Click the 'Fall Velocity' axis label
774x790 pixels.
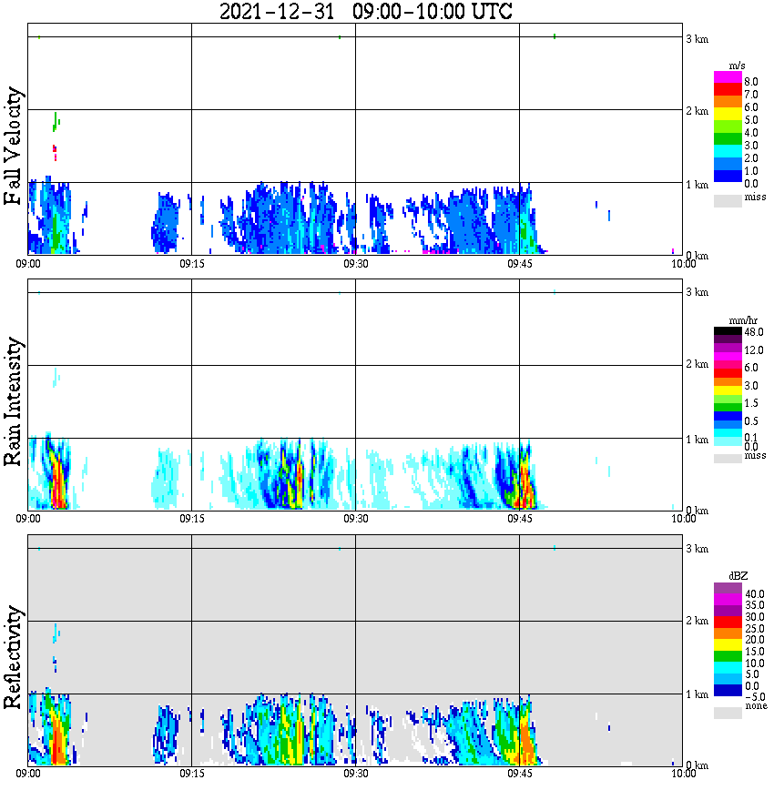tap(13, 146)
